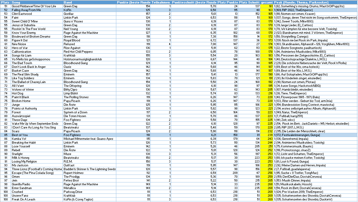Select 'Baddiel & Skinner & The Lightning Seeds' cell

pos(89,169)
